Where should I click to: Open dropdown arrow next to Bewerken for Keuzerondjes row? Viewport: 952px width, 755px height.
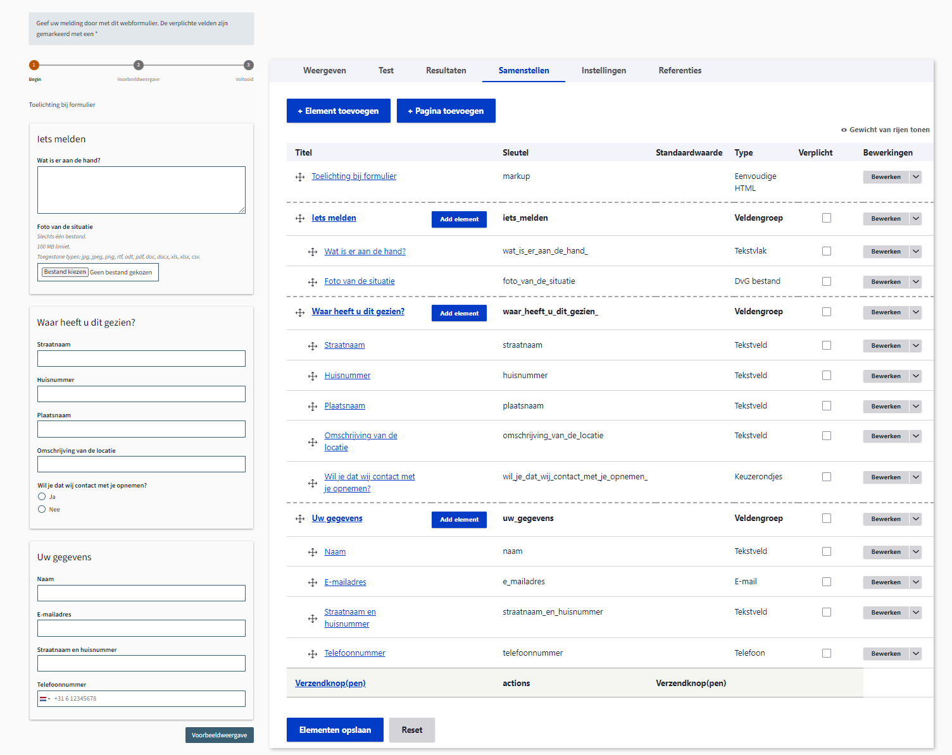(916, 477)
